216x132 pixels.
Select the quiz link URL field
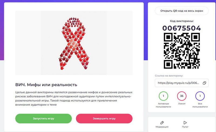pyautogui.click(x=182, y=83)
